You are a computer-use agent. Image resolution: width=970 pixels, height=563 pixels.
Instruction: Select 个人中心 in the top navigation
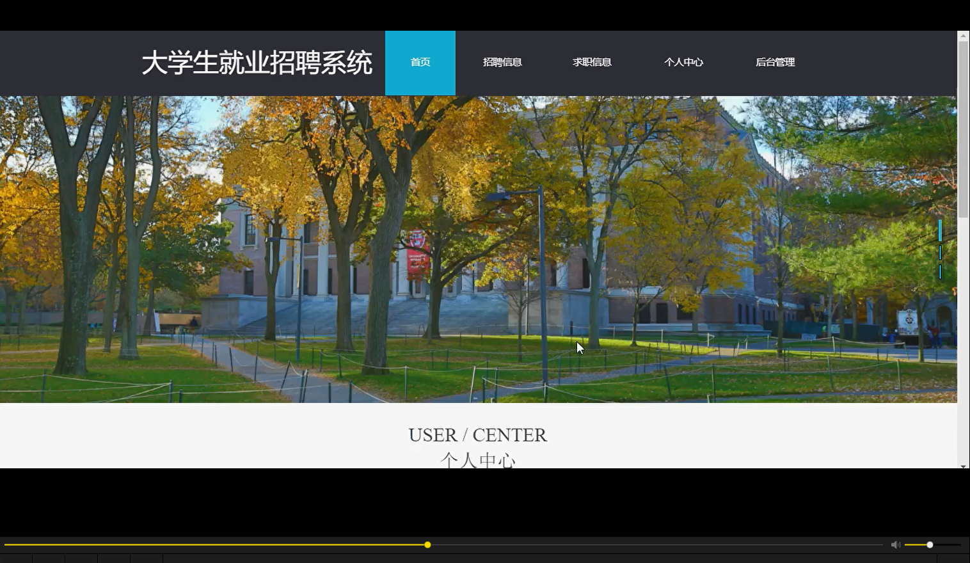[683, 62]
